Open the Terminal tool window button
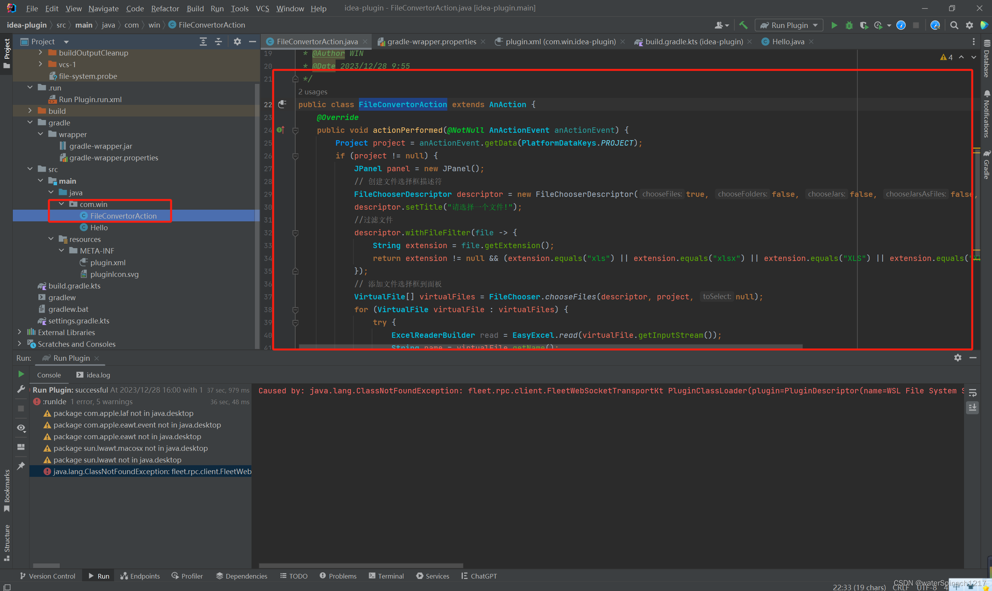 click(x=386, y=576)
